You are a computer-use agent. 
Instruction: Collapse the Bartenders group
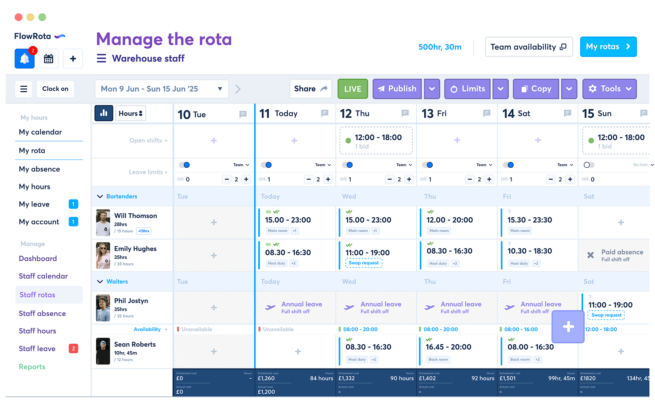coord(100,196)
